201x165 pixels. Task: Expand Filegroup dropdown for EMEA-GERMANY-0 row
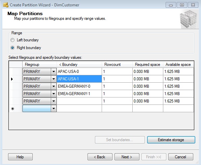[x=54, y=86]
